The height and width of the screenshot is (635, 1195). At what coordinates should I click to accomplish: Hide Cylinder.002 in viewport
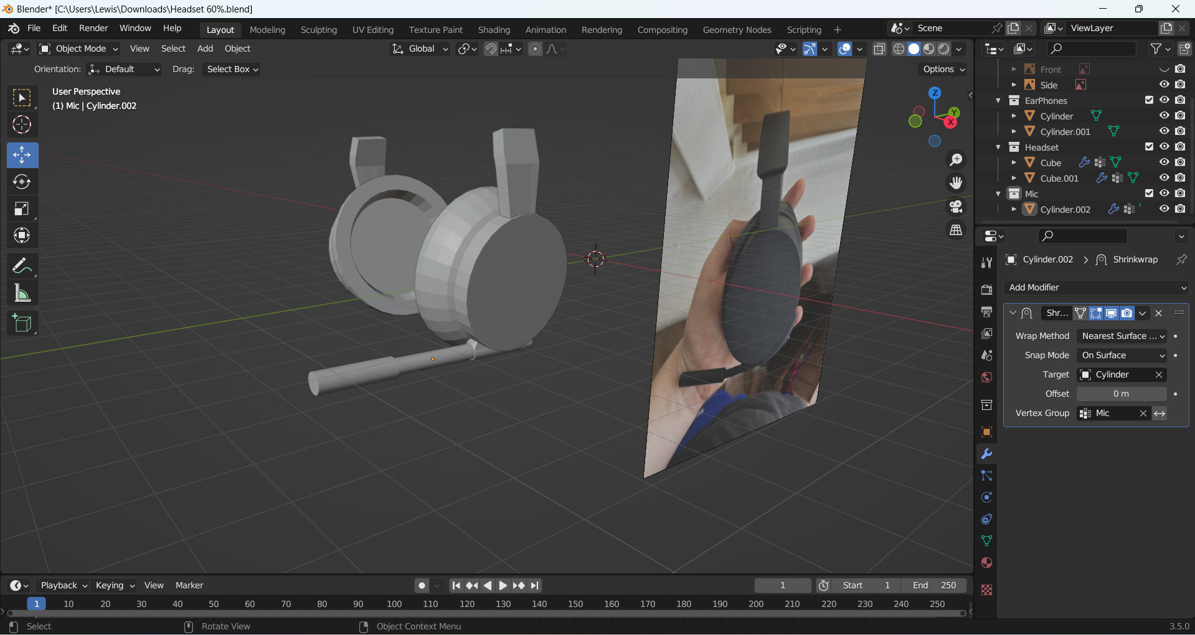[1164, 209]
